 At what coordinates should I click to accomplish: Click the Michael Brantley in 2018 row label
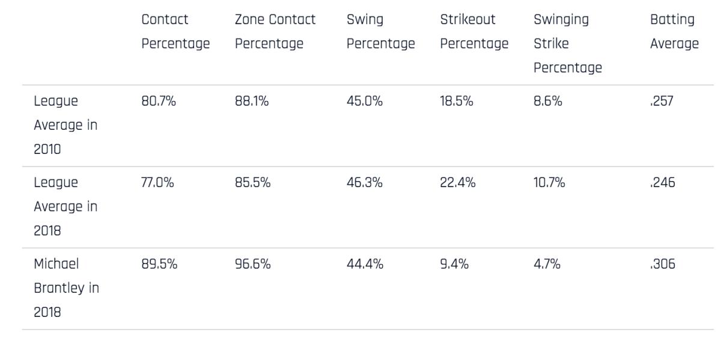pyautogui.click(x=65, y=289)
